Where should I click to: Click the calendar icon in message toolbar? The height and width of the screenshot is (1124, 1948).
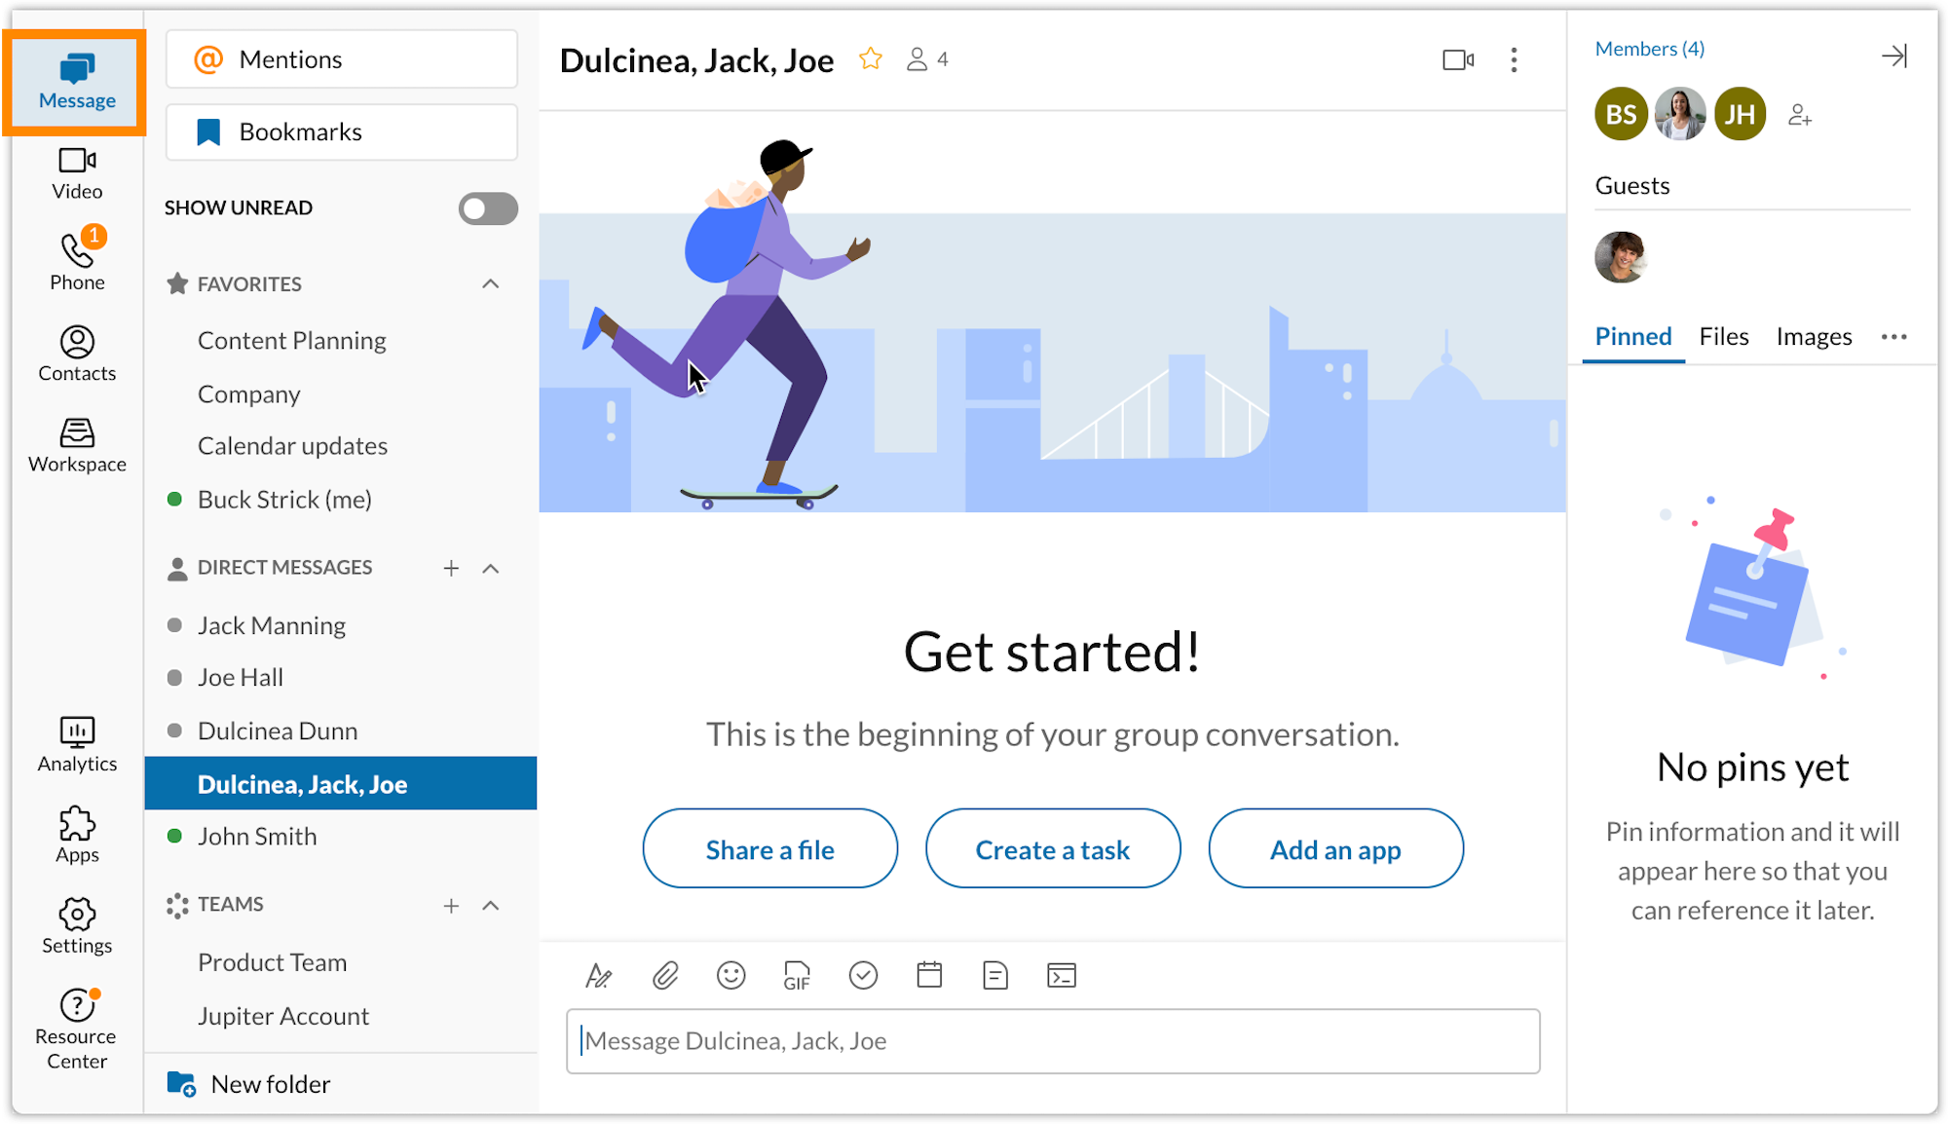(928, 976)
